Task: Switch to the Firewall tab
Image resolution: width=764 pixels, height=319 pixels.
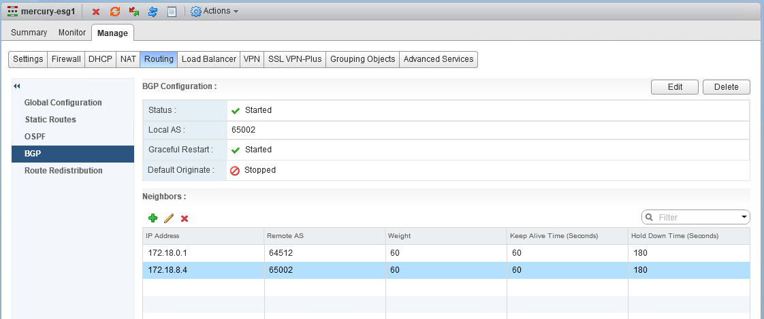Action: pos(66,59)
